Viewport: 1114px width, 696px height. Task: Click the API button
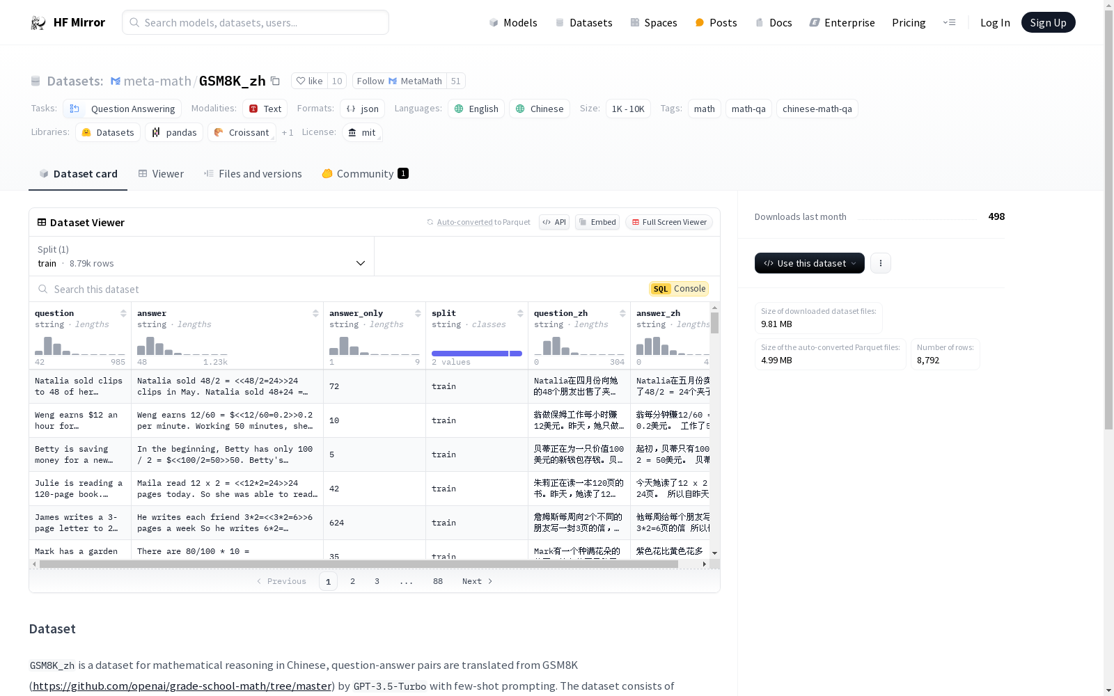(554, 222)
